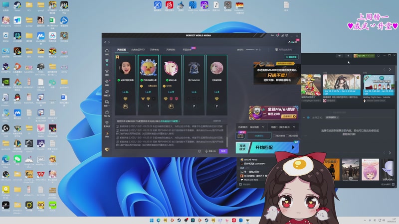
Task: Advance Steam's top carousel with right arrow
Action: [390, 69]
